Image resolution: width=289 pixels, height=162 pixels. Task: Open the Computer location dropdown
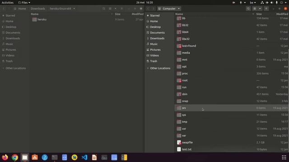click(169, 9)
